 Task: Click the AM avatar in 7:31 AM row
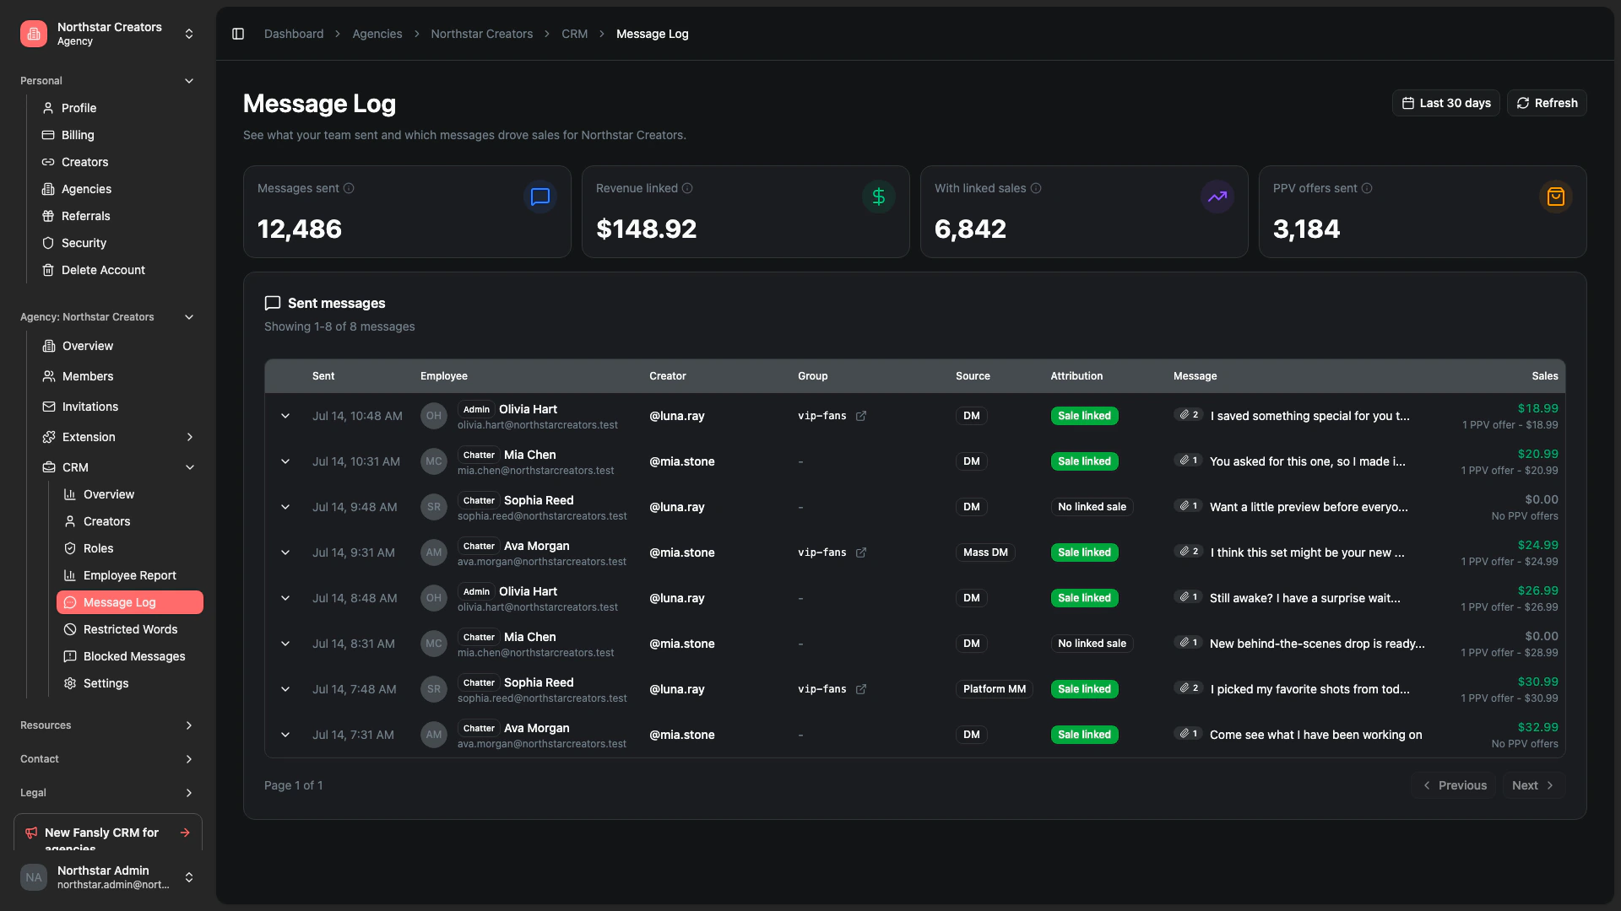pos(434,735)
